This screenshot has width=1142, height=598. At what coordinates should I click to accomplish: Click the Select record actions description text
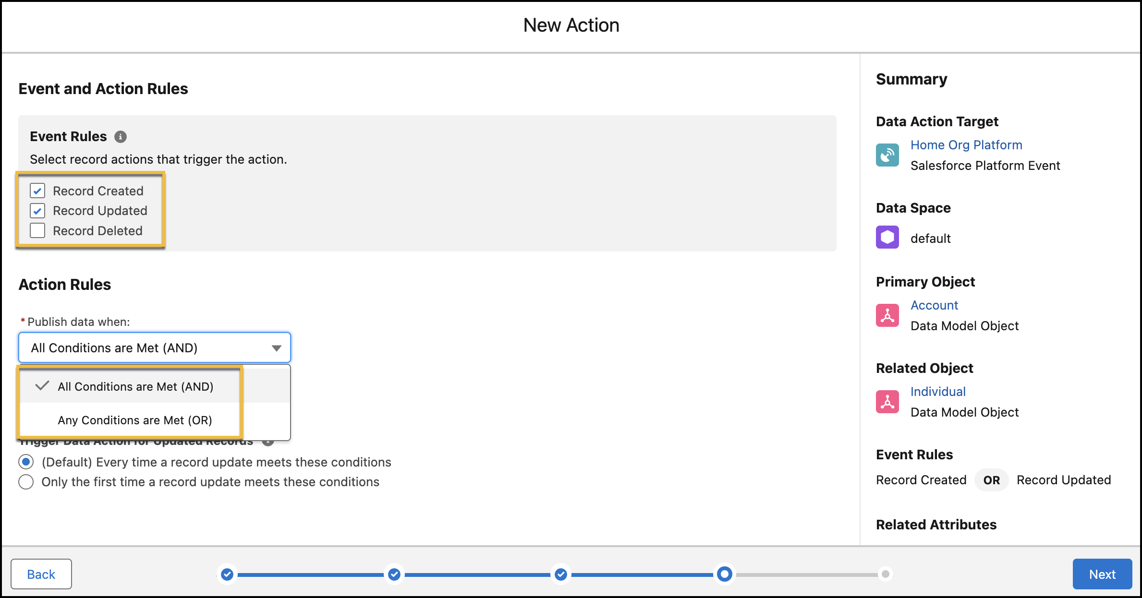(x=158, y=159)
